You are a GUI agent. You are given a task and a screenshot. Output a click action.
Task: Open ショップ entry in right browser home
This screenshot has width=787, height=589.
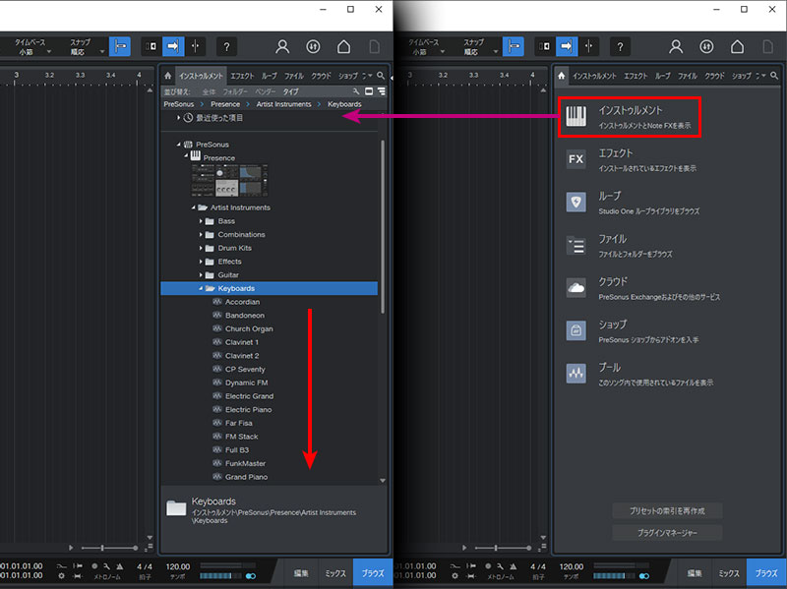tap(633, 331)
